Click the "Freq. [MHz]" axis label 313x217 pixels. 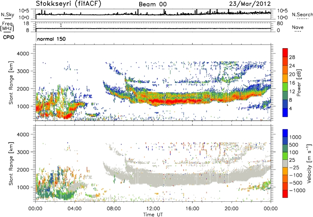(x=7, y=26)
